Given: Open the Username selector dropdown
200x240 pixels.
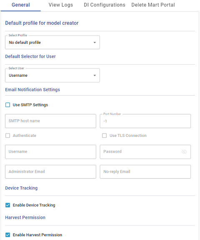Looking at the screenshot, I should point(52,75).
